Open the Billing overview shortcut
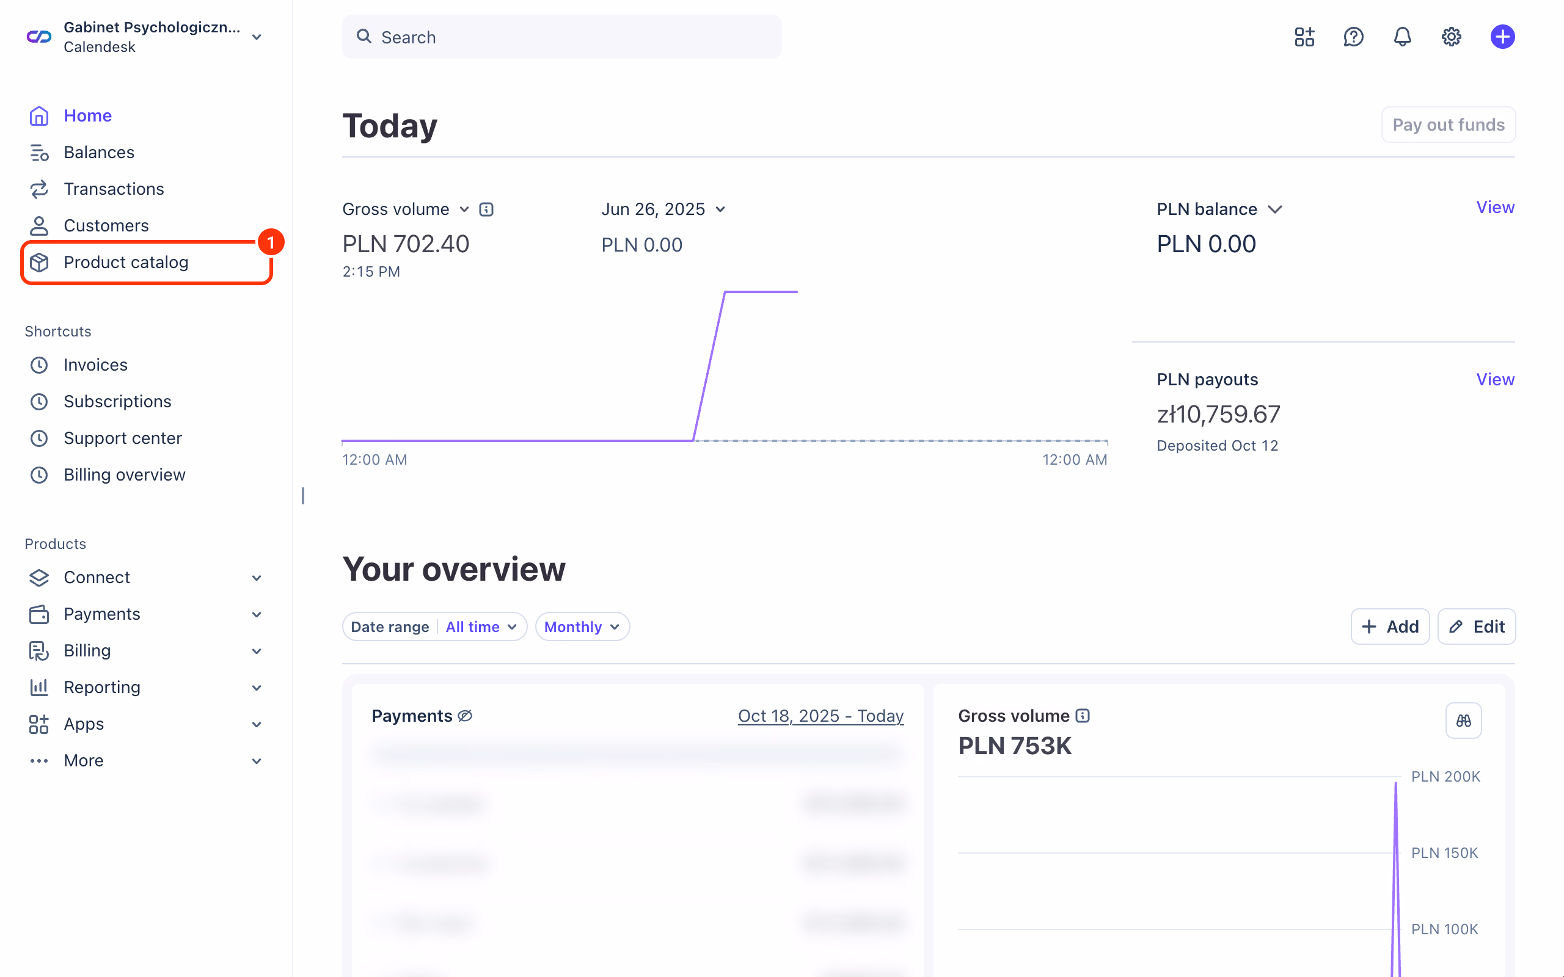 pyautogui.click(x=125, y=475)
